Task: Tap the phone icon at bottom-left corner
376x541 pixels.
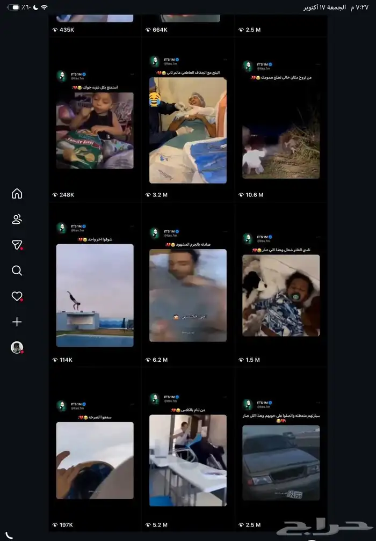Action: [10, 535]
